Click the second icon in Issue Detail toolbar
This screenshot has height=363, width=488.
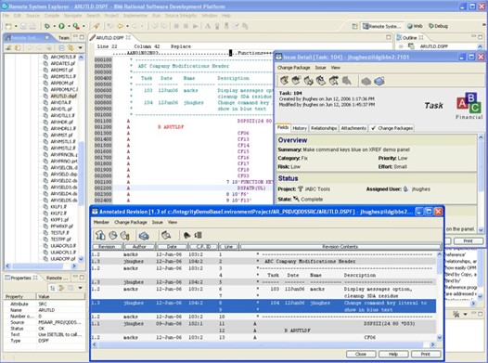click(x=296, y=81)
